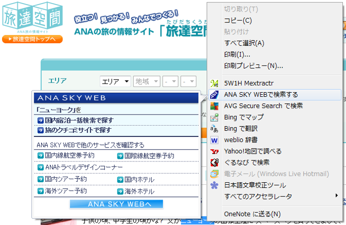The height and width of the screenshot is (225, 346).
Task: Click the Bing map accelerator icon
Action: 214,117
